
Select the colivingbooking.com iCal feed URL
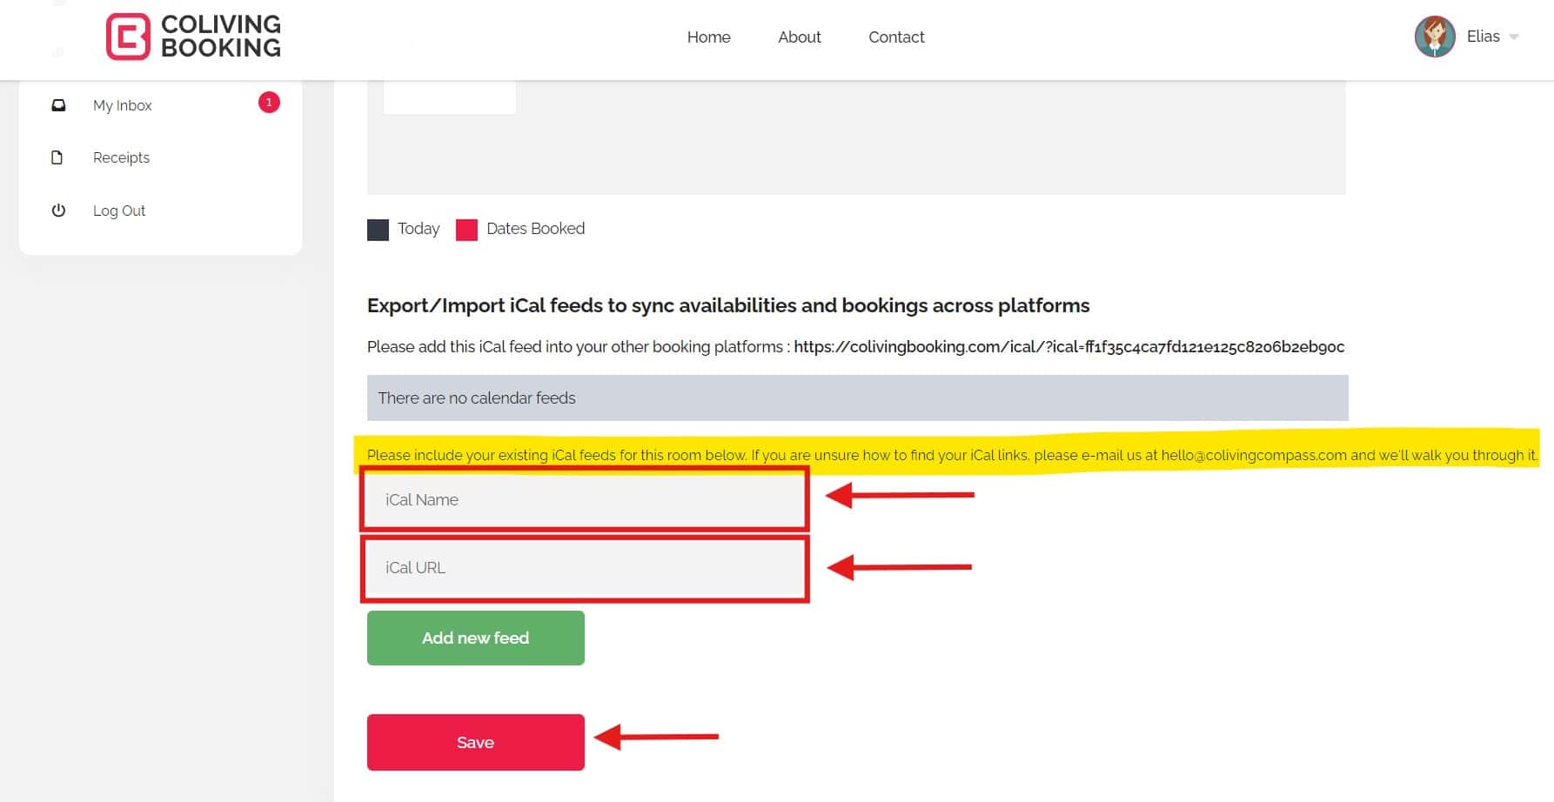(1068, 347)
